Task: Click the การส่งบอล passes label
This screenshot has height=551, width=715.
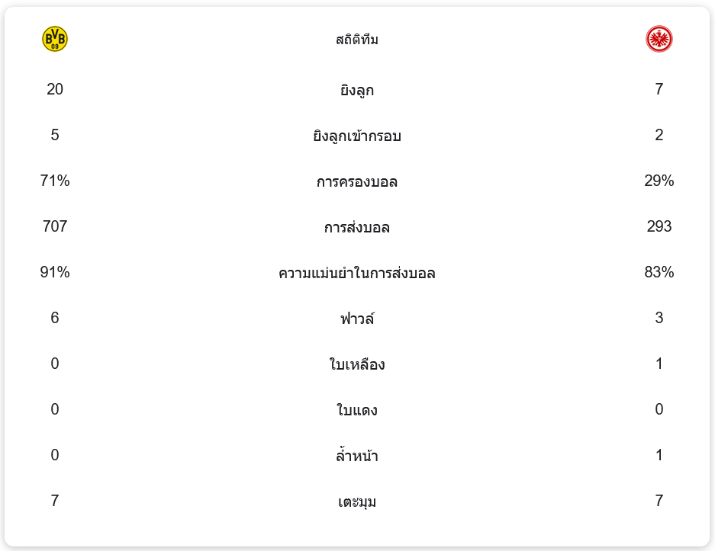Action: 357,227
